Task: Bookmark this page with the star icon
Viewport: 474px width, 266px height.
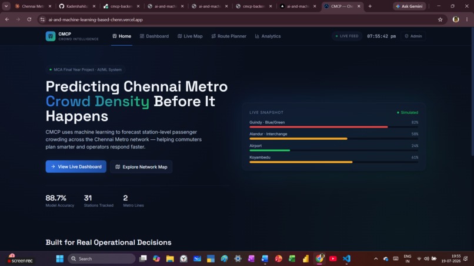Action: (x=440, y=19)
